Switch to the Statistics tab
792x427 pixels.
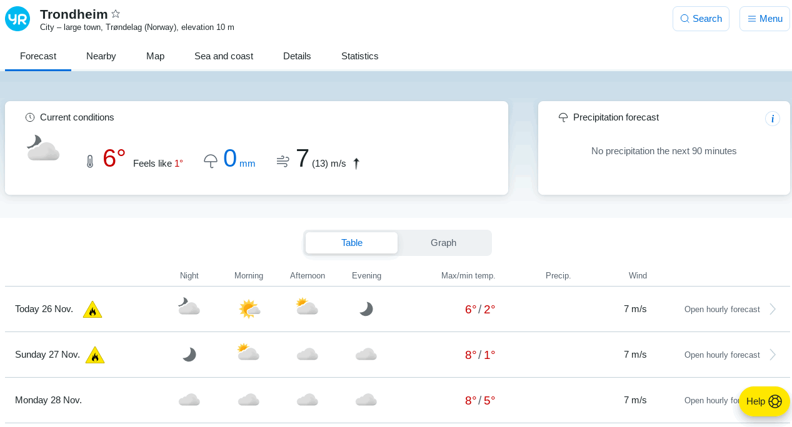pos(359,56)
